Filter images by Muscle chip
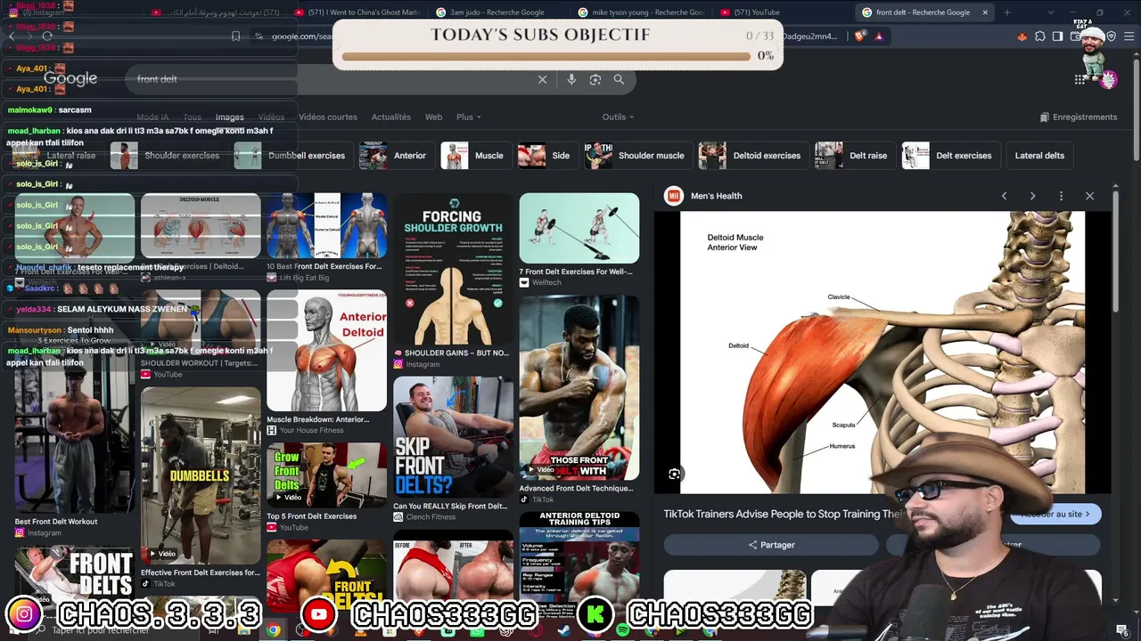 (x=476, y=156)
